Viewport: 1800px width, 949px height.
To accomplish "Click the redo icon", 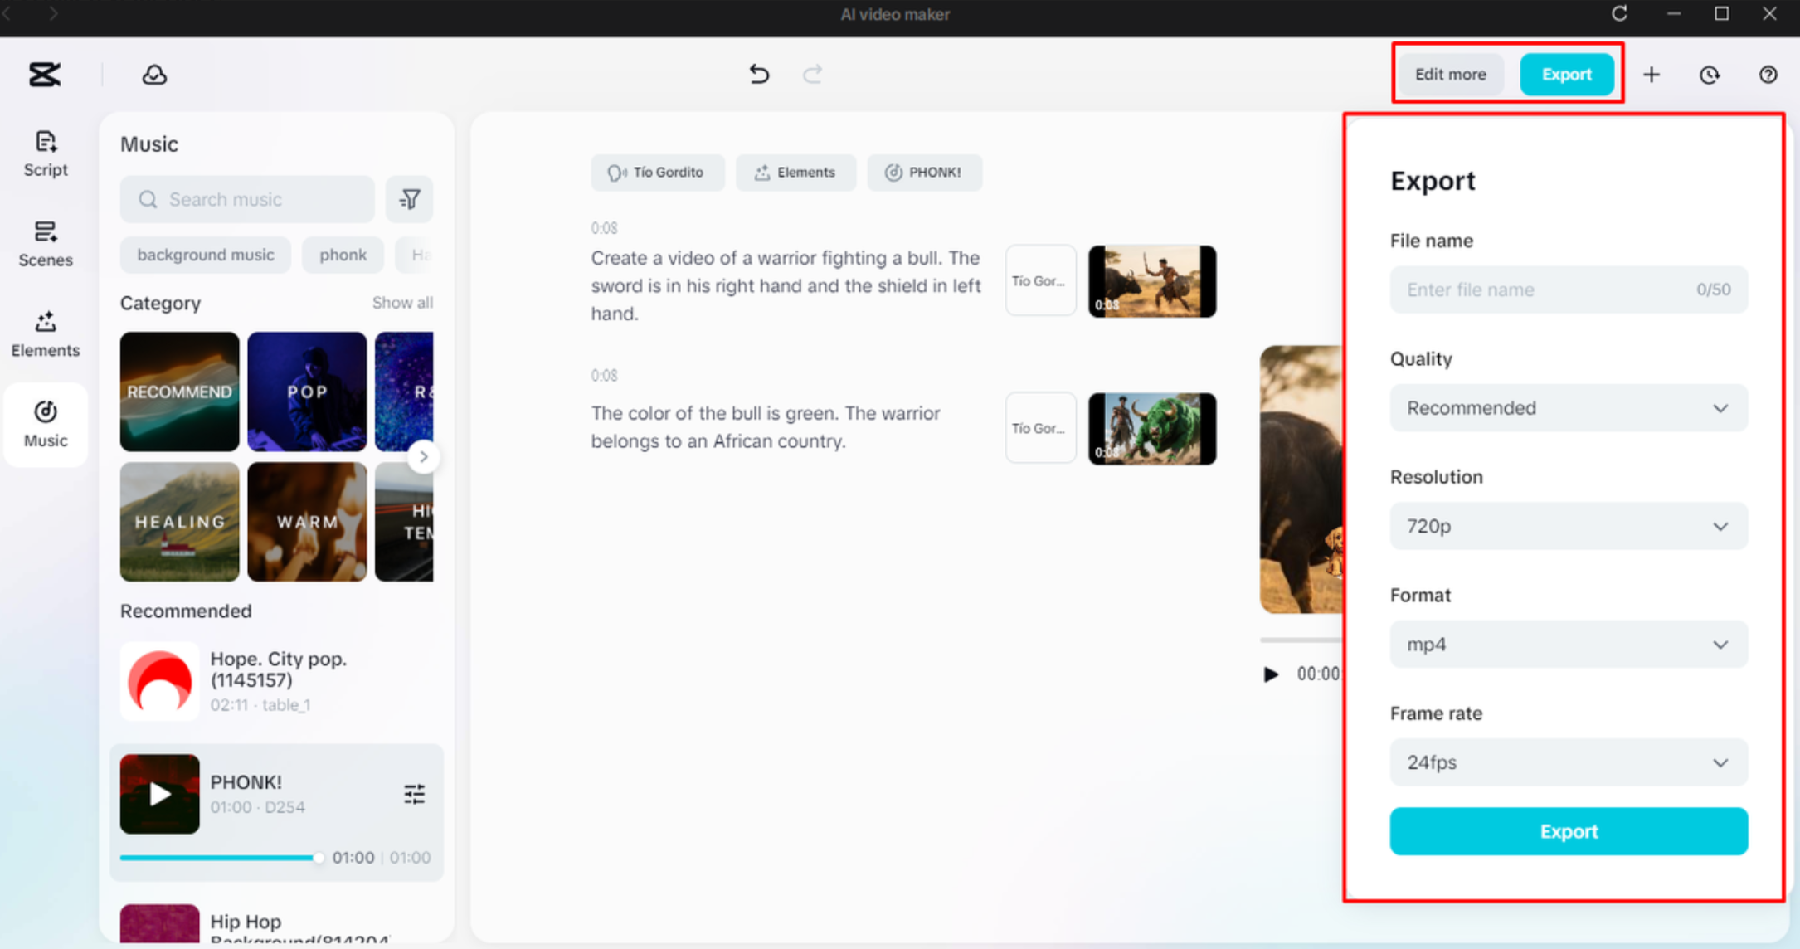I will tap(813, 74).
